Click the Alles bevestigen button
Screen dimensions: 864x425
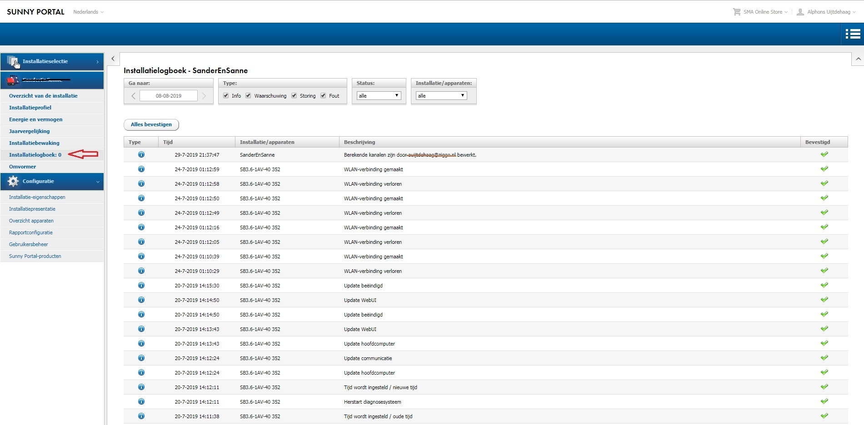(x=151, y=124)
